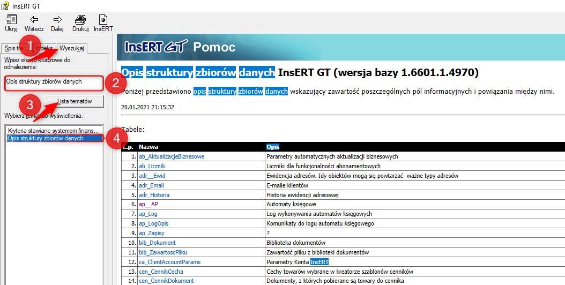Open the ap_Log table link
The image size is (565, 285).
click(x=148, y=214)
